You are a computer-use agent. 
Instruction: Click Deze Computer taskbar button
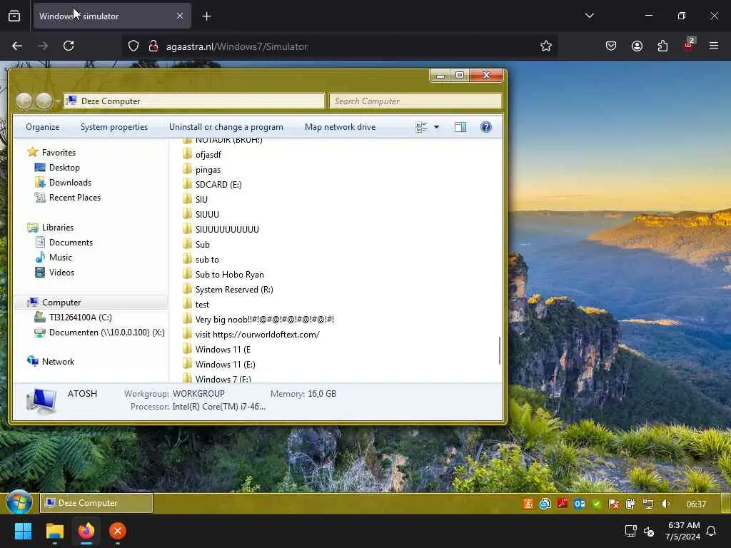[96, 503]
